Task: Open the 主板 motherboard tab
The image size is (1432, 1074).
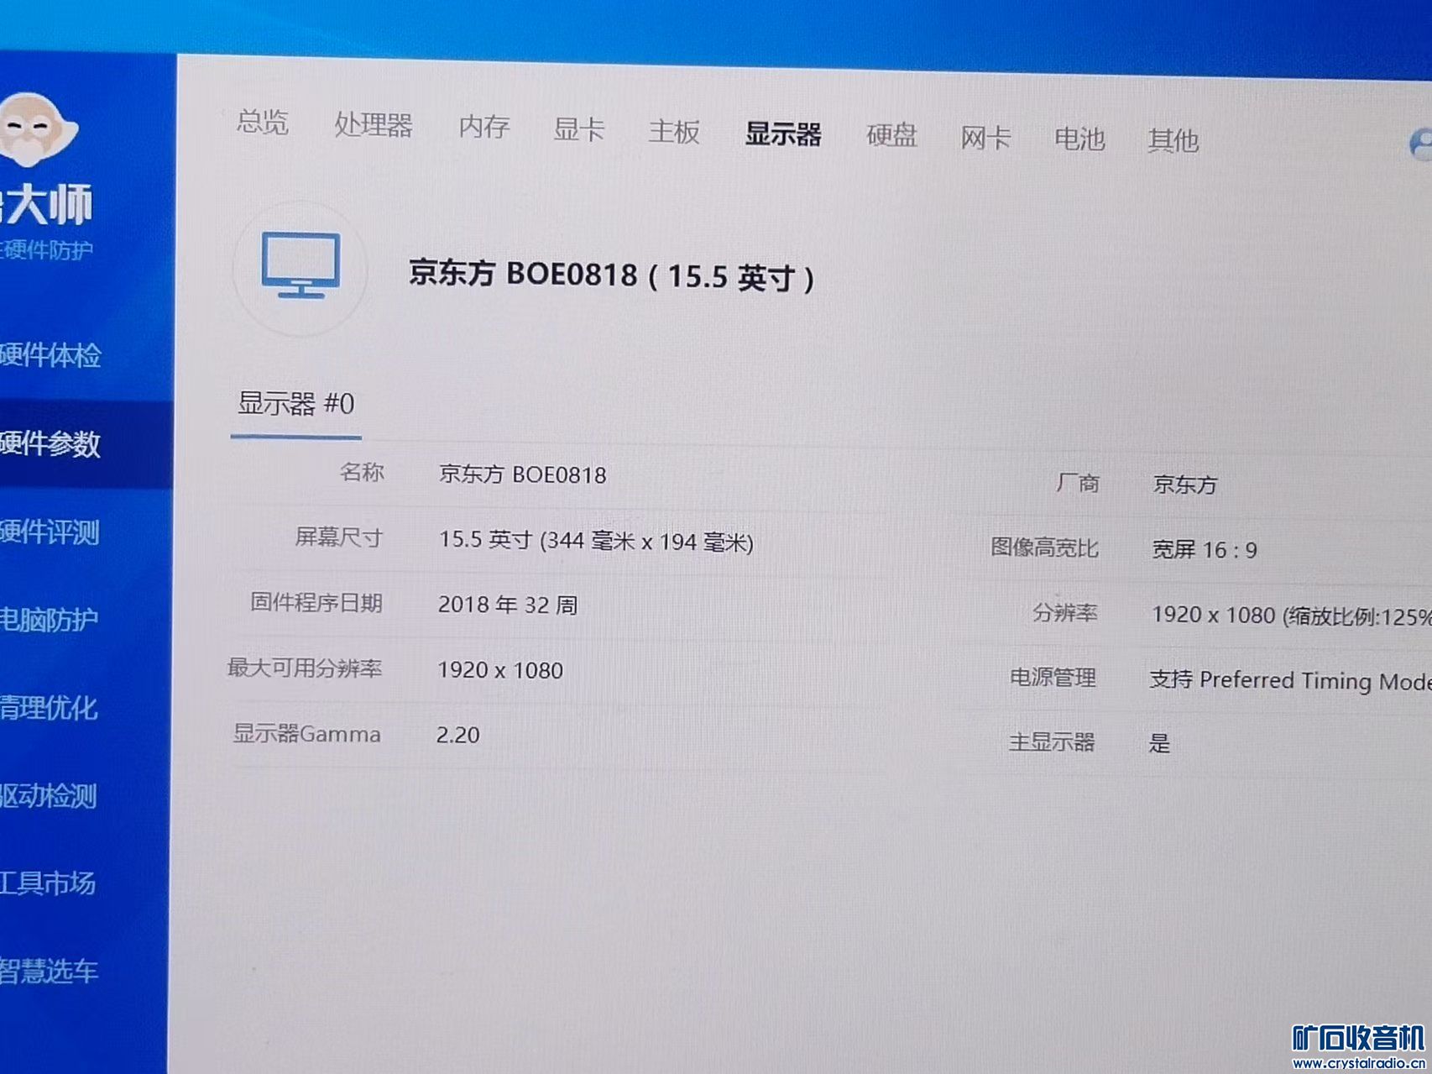Action: click(x=674, y=132)
